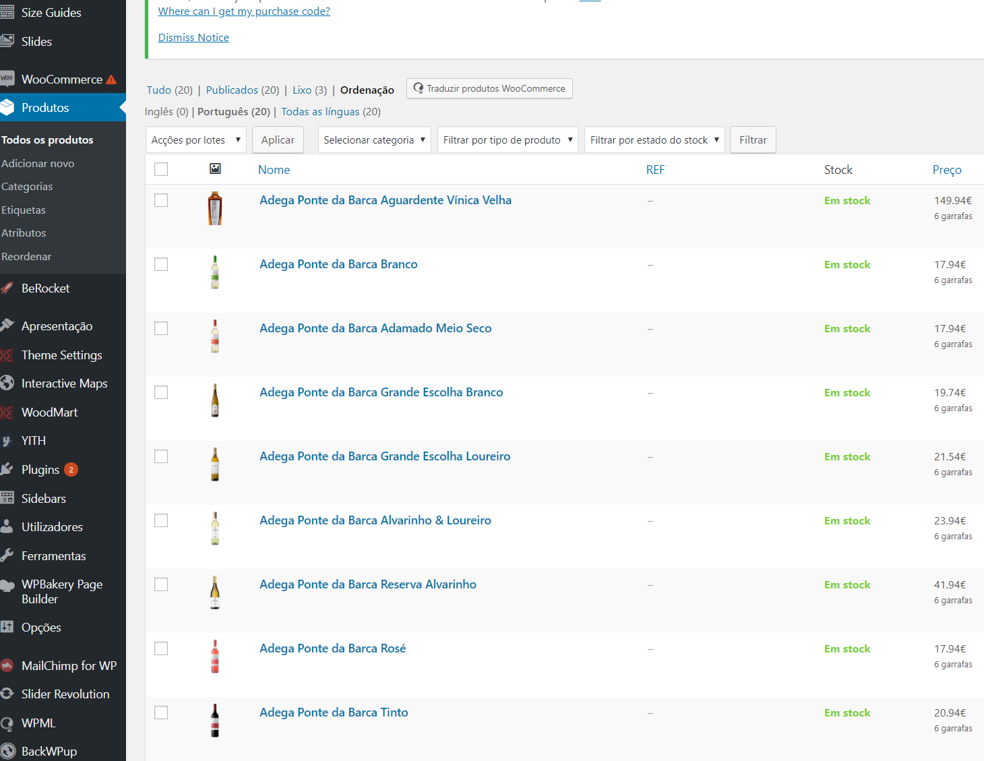The image size is (984, 761).
Task: Click the WPML sidebar icon
Action: tap(7, 723)
